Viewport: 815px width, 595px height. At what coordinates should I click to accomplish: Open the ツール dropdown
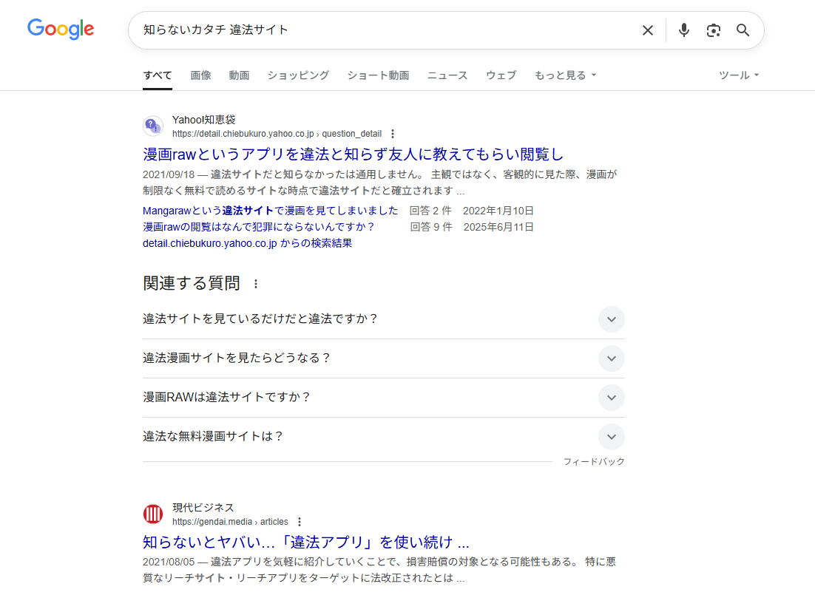(x=738, y=75)
